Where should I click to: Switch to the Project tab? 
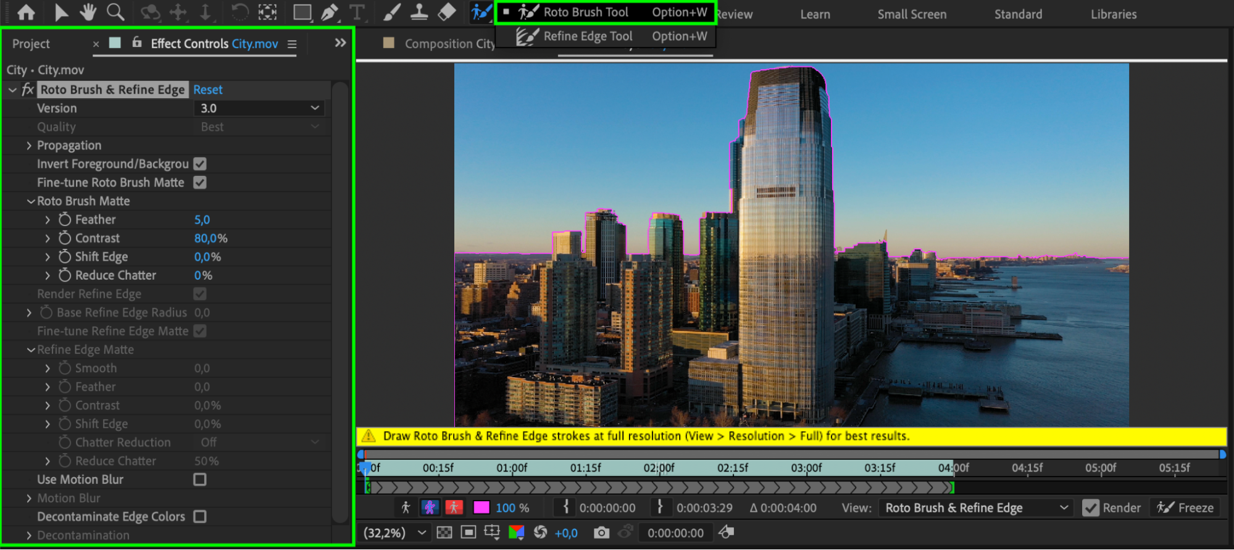click(x=31, y=44)
